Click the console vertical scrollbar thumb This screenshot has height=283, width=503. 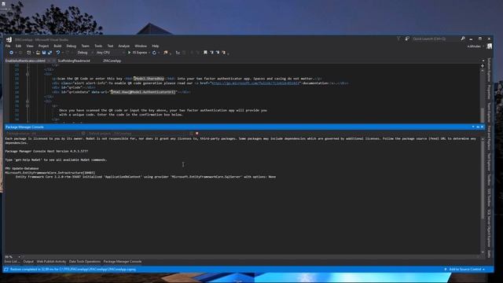tap(483, 181)
